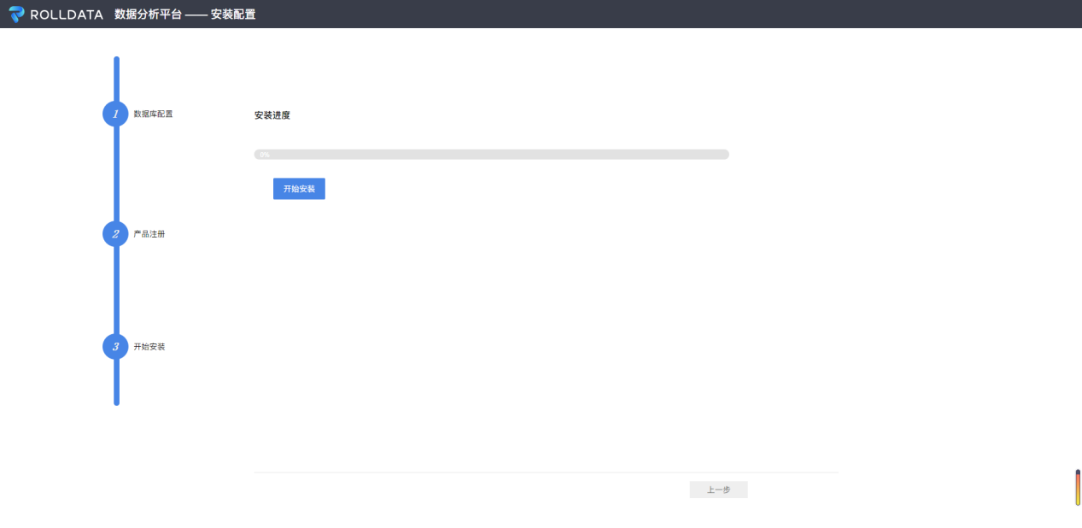Click the installation progress bar
1082x528 pixels.
[x=491, y=155]
